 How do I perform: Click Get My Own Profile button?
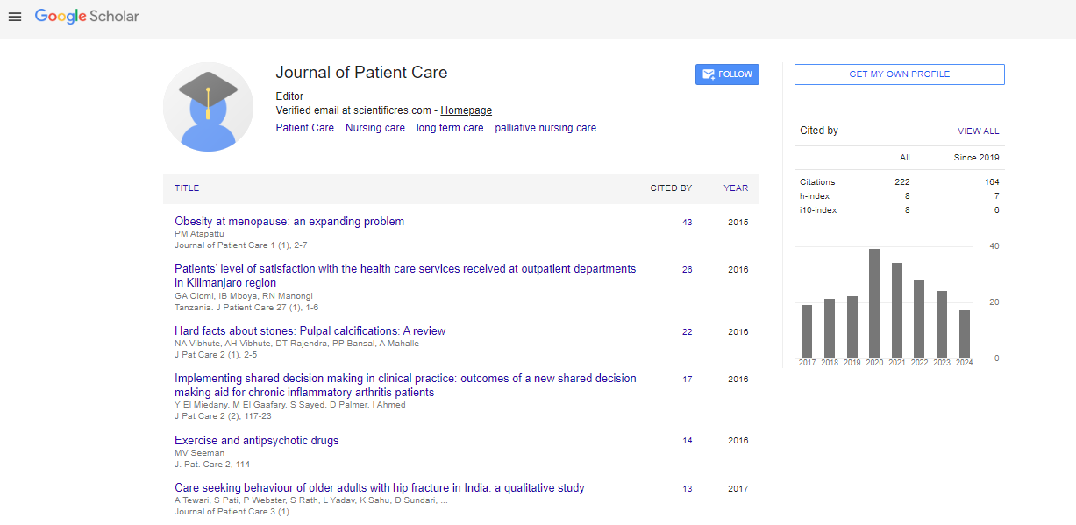pos(899,74)
